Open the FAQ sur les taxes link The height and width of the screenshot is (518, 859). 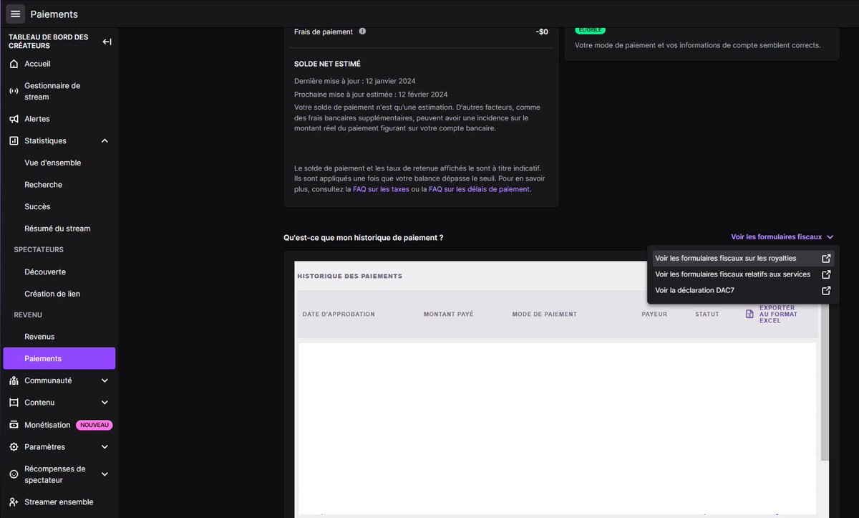381,190
